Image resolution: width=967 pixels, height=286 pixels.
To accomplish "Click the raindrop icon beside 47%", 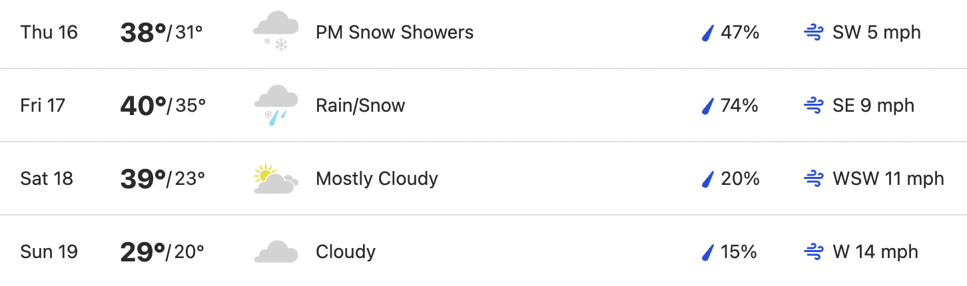I will pos(708,33).
